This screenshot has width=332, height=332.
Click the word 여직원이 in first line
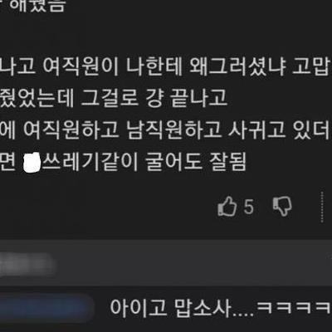pyautogui.click(x=81, y=67)
